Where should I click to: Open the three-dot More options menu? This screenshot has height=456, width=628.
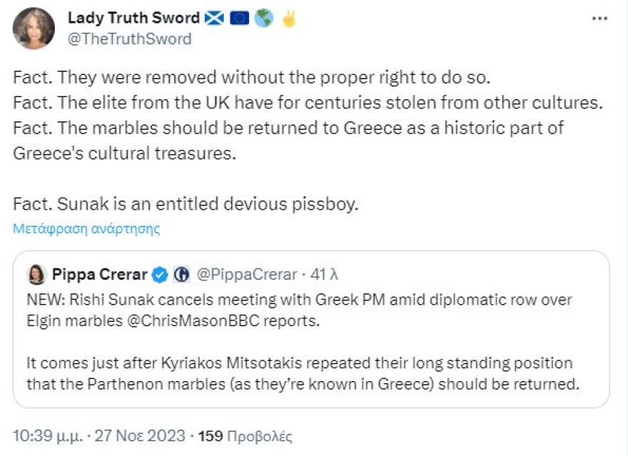click(x=599, y=18)
